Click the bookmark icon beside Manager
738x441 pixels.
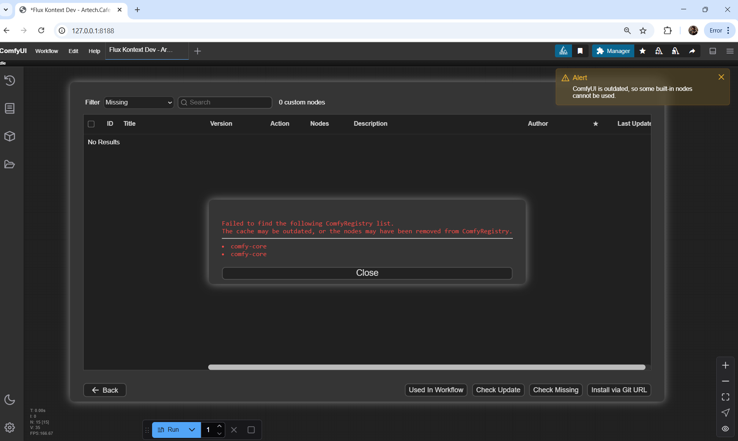pos(580,51)
